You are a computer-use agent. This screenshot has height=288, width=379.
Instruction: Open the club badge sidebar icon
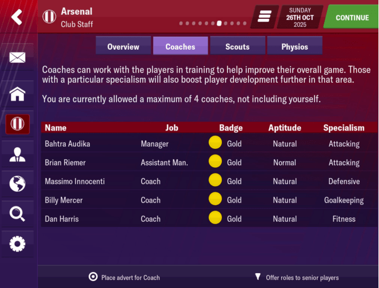pos(18,124)
